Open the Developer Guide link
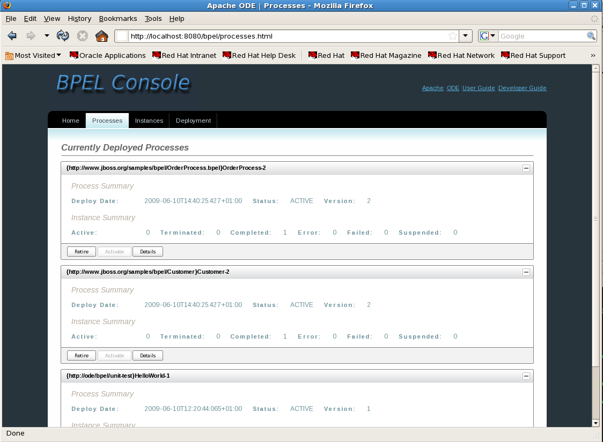This screenshot has width=603, height=442. tap(522, 88)
